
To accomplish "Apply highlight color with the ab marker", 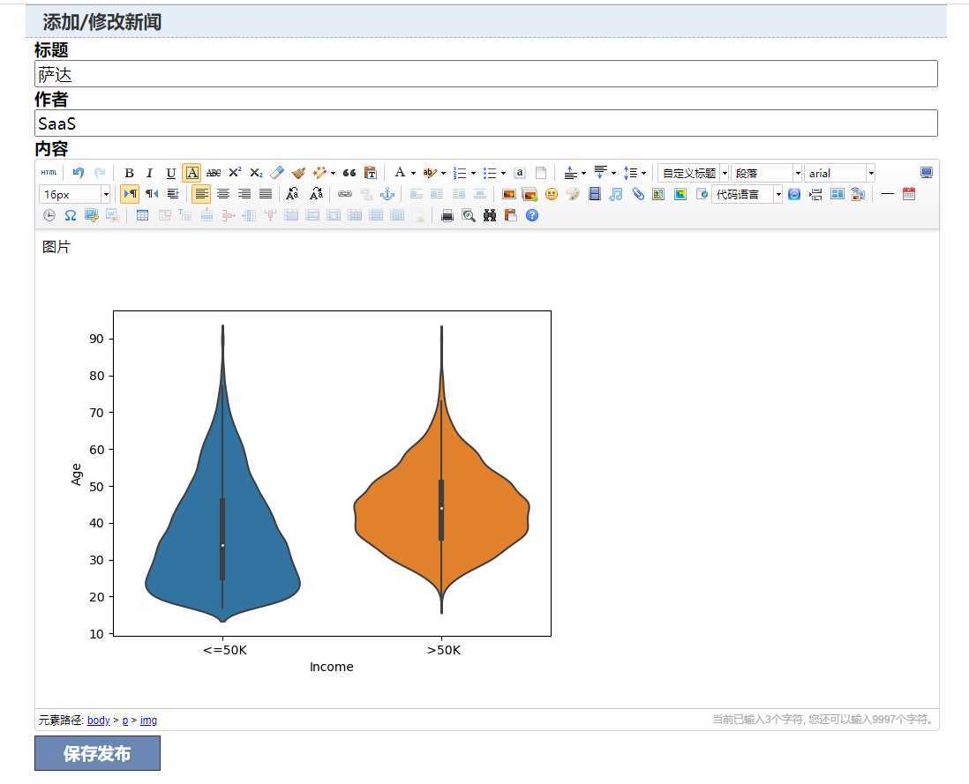I will pyautogui.click(x=430, y=173).
